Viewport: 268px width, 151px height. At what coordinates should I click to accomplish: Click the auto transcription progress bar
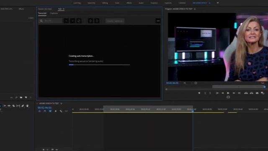click(99, 65)
